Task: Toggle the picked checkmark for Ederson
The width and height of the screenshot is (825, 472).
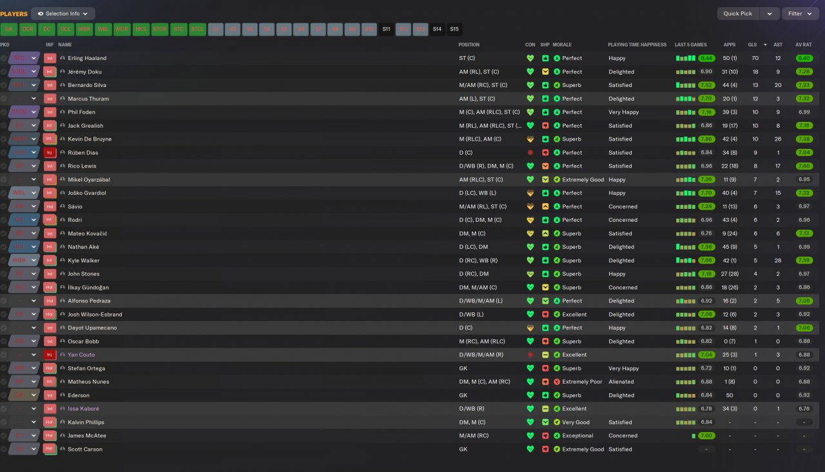Action: click(x=4, y=395)
